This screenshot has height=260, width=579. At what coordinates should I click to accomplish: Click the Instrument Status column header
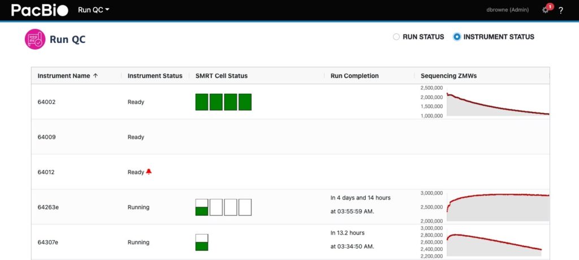pos(155,76)
